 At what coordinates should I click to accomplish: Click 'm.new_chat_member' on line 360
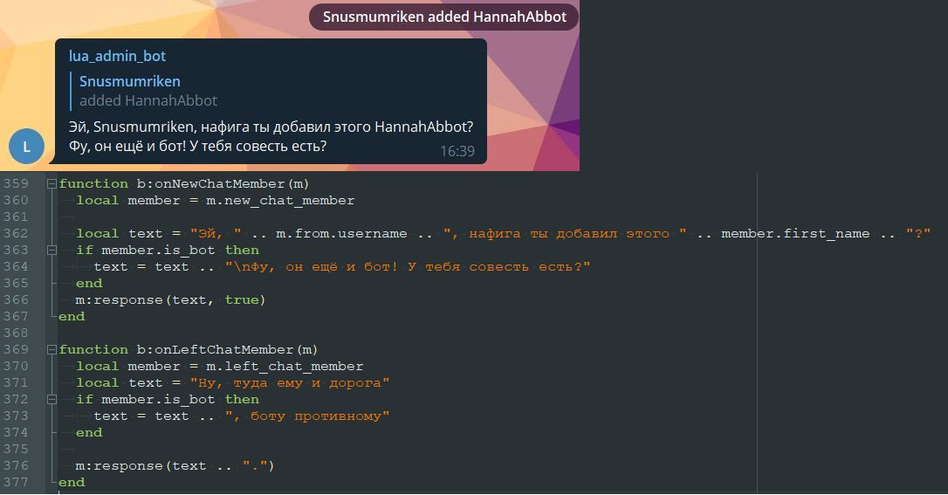click(280, 200)
